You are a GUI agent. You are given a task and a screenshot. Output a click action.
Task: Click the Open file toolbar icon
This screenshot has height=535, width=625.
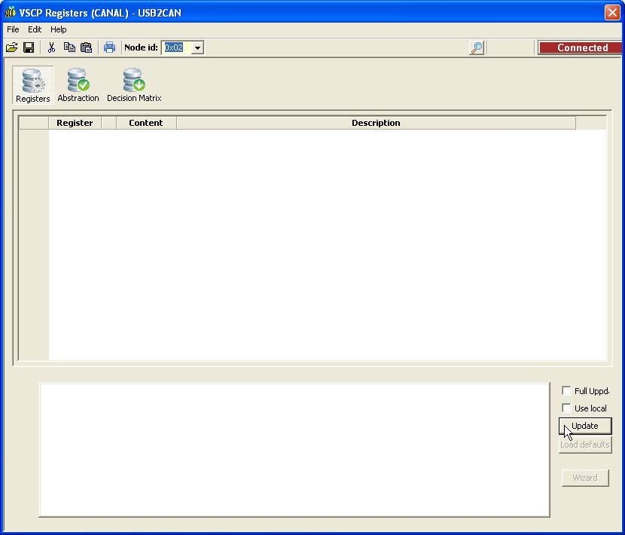point(11,47)
